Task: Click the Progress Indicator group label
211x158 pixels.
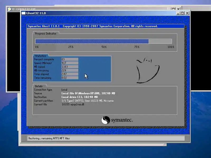Action: (x=45, y=34)
